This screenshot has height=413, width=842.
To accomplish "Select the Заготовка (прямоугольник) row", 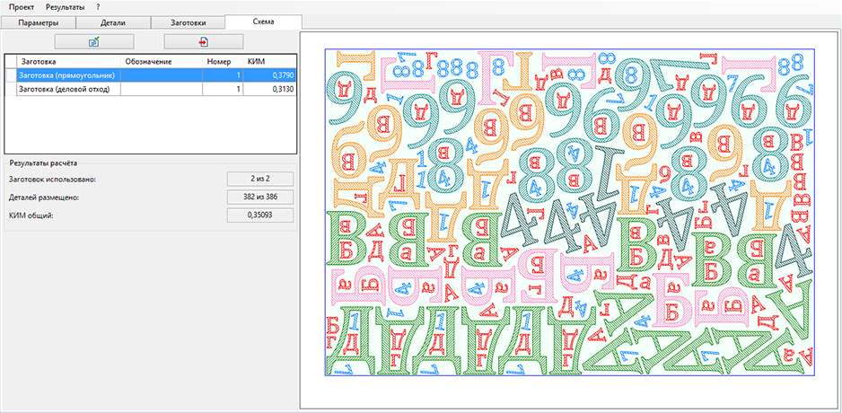I will [x=69, y=75].
